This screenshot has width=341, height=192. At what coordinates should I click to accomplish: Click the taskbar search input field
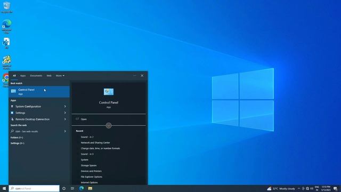pos(34,188)
